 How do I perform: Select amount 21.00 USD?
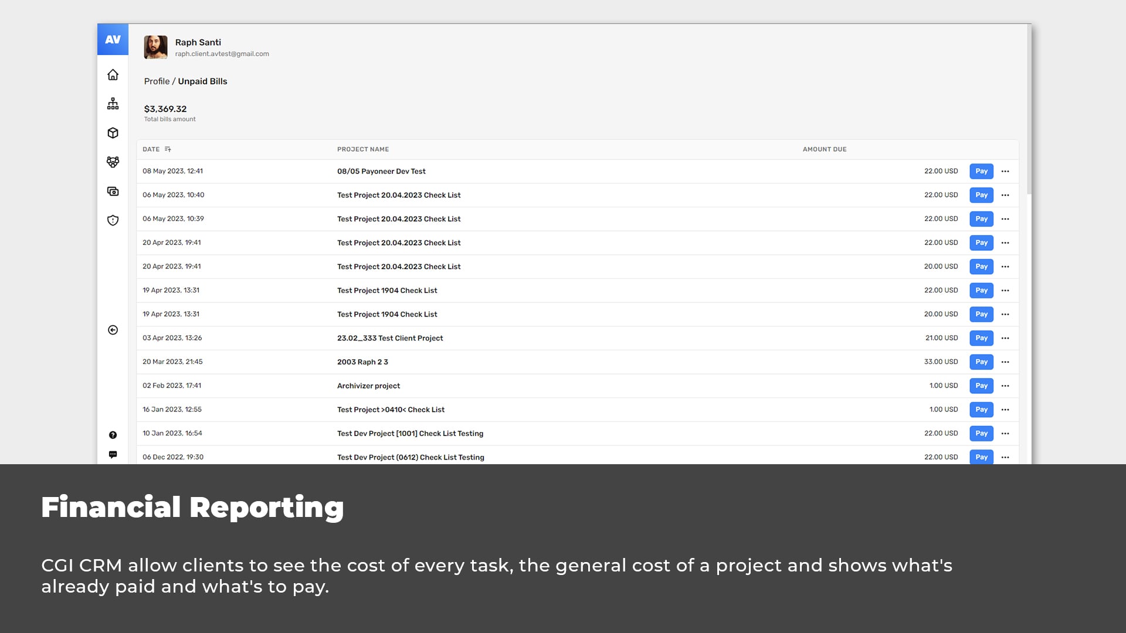click(941, 338)
